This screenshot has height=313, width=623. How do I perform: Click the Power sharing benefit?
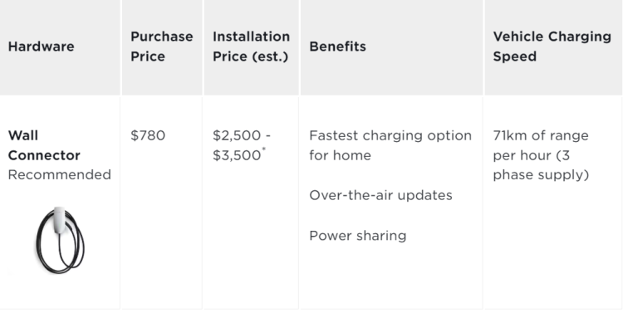coord(357,236)
